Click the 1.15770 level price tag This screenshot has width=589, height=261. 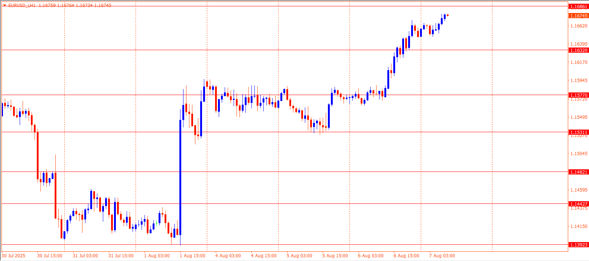point(579,95)
